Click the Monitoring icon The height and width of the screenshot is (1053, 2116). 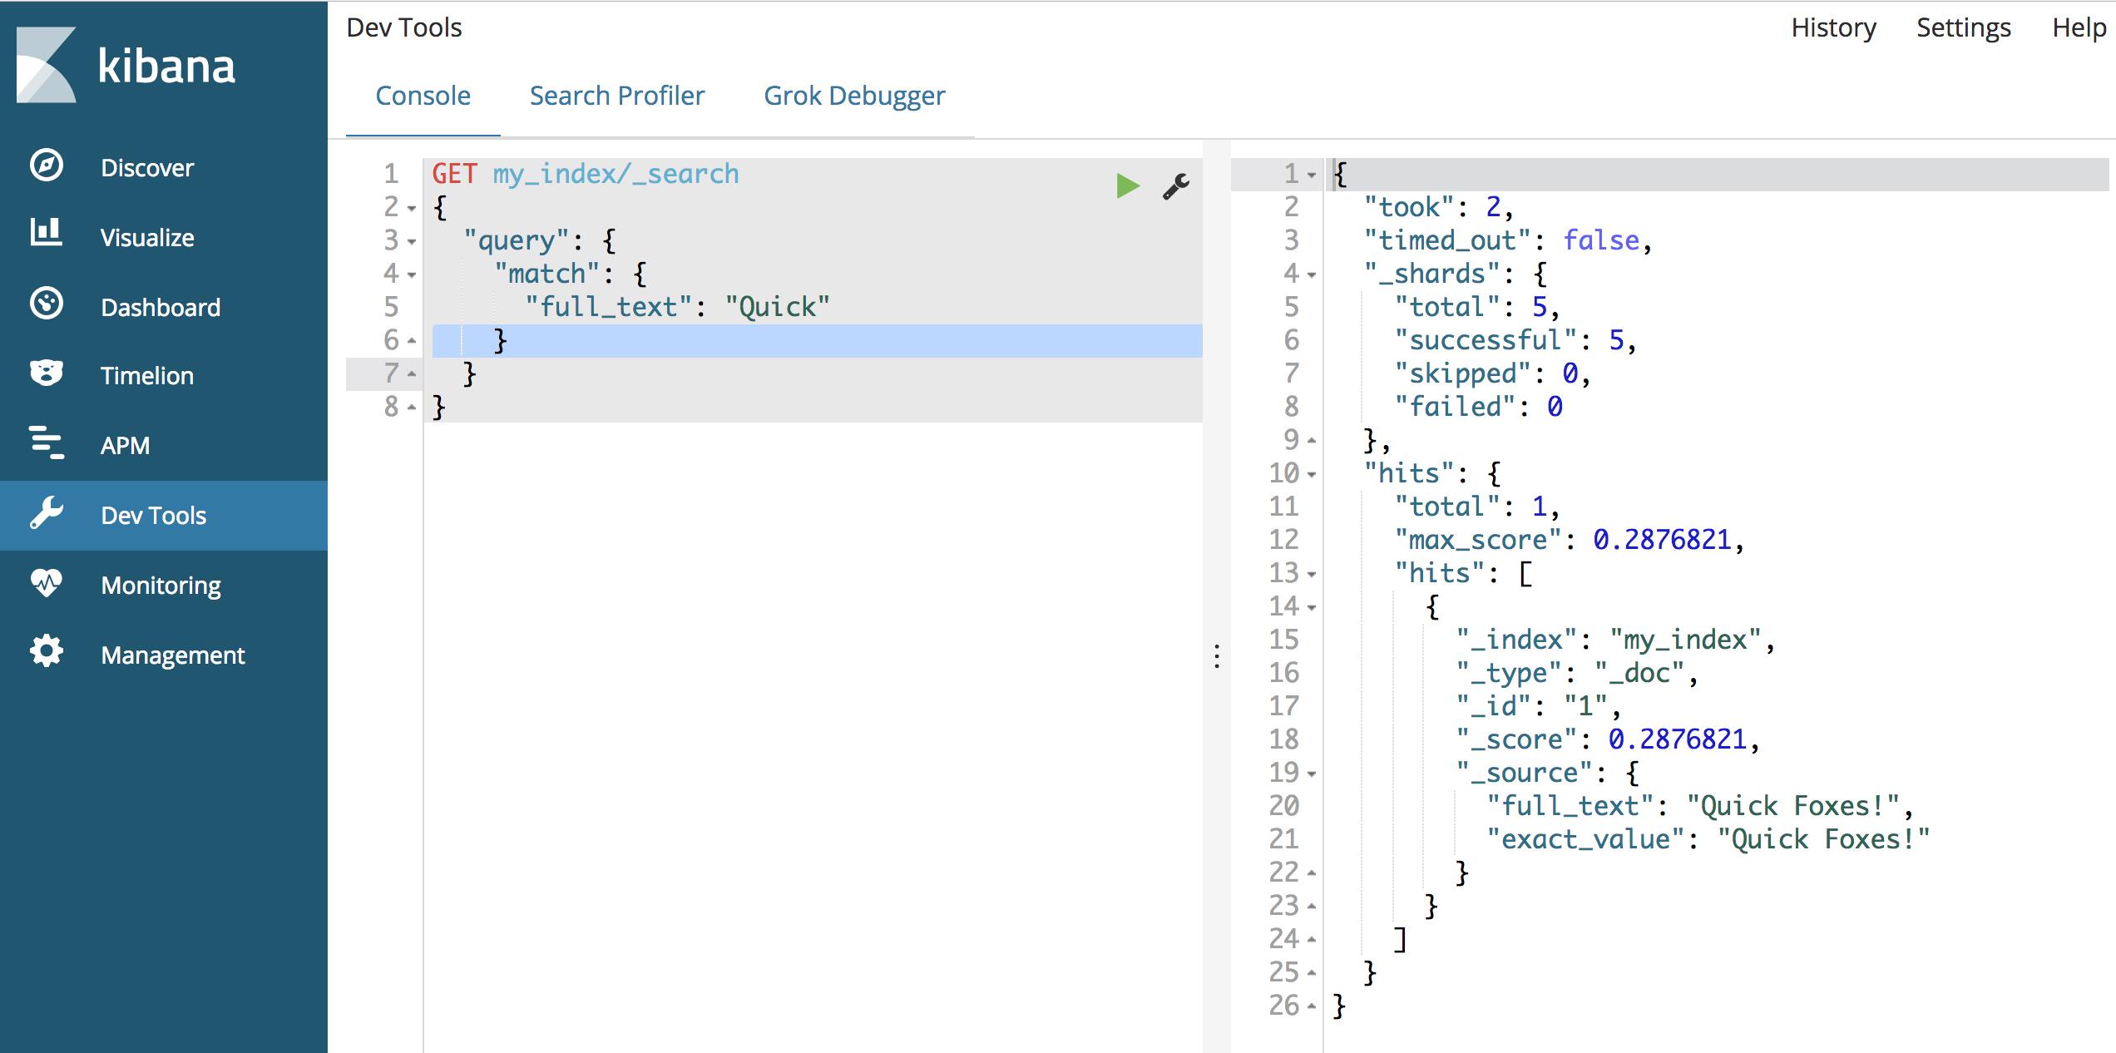click(x=46, y=585)
